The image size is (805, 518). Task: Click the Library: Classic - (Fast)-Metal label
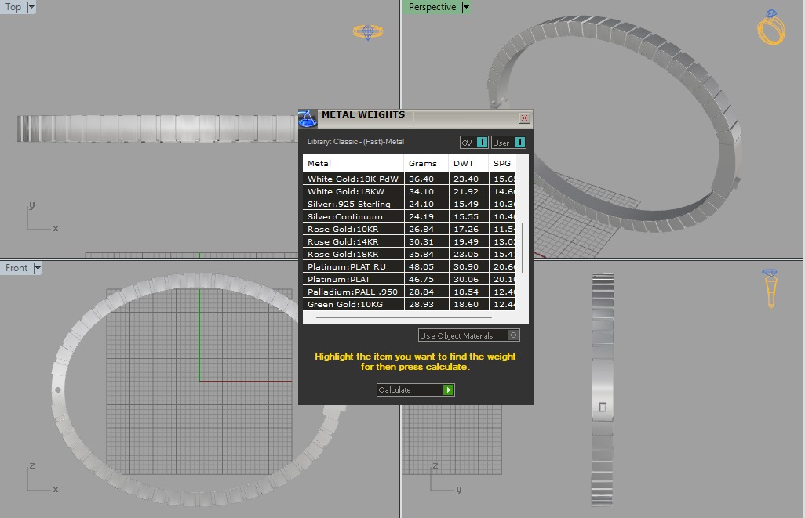click(355, 142)
